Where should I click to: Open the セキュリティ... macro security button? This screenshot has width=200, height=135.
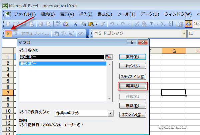tap(35, 34)
